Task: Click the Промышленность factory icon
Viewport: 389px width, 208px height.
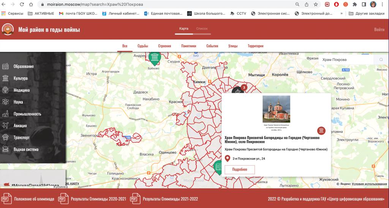Action: 5,114
